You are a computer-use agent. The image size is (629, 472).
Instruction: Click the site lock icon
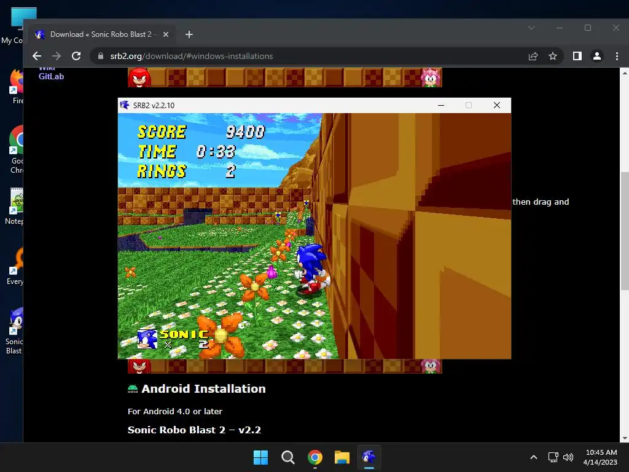(101, 56)
